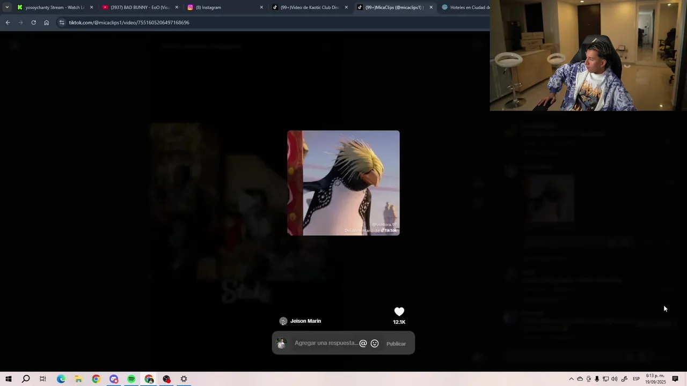Show hidden system tray icons
The height and width of the screenshot is (386, 687).
[x=571, y=379]
